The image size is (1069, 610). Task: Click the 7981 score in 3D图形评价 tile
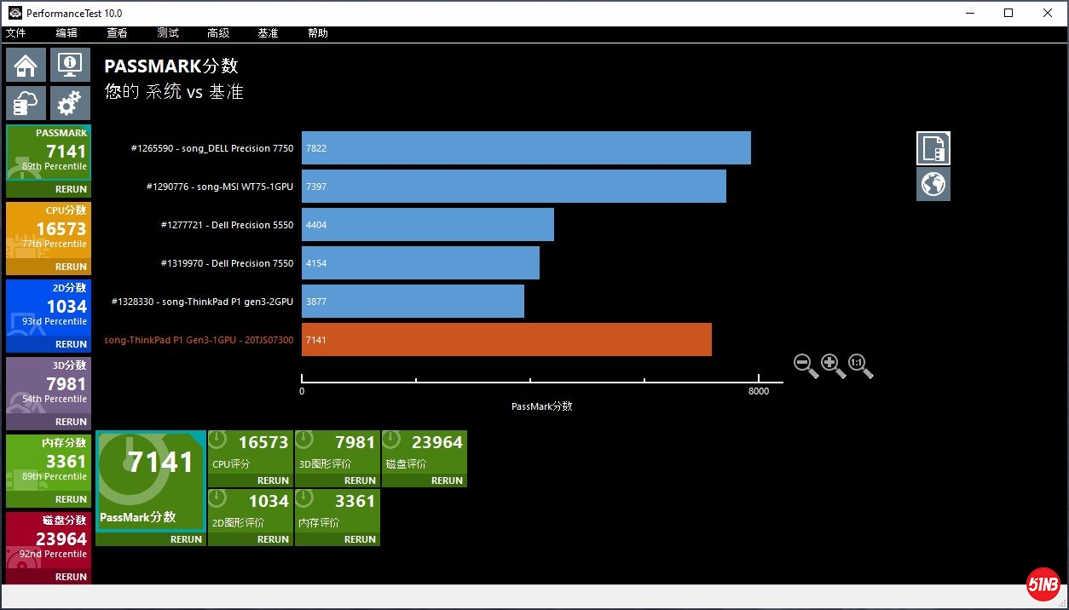click(x=355, y=442)
